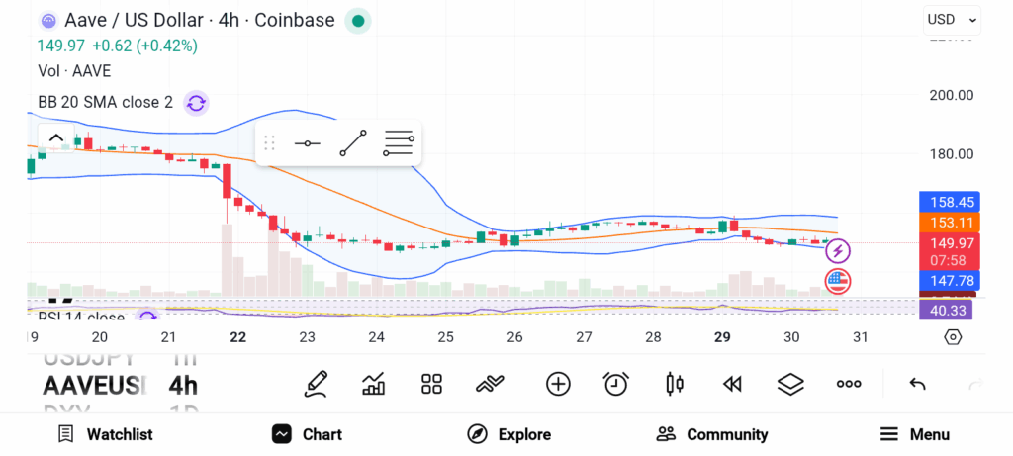Click the Vol · AAVE legend label

point(74,71)
